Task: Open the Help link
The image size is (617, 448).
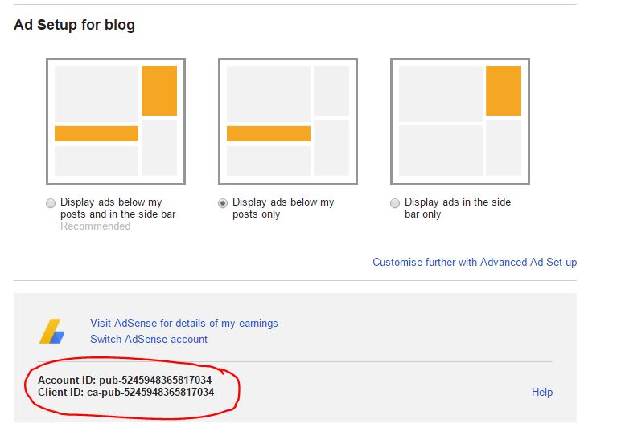Action: coord(542,392)
